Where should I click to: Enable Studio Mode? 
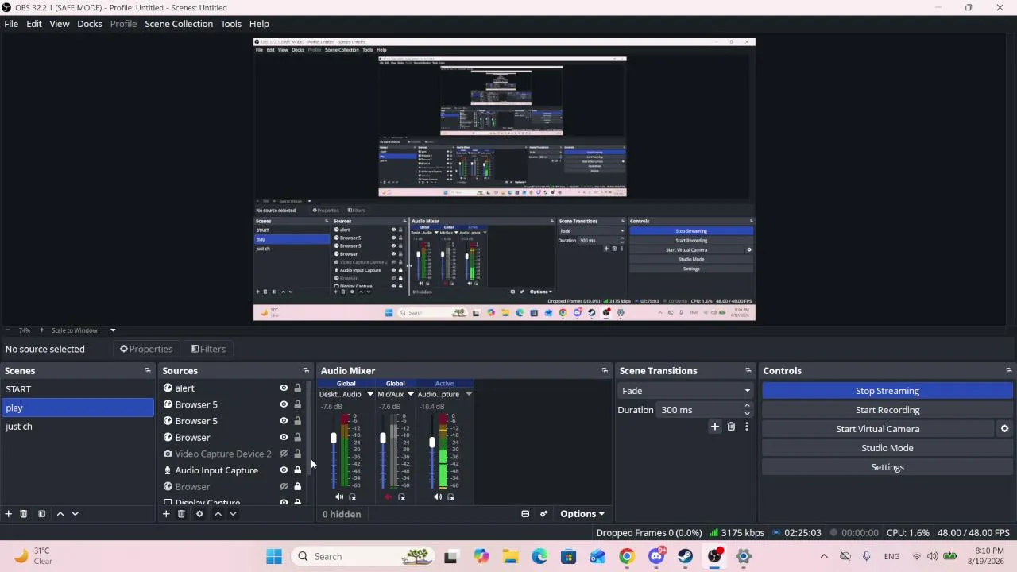887,448
